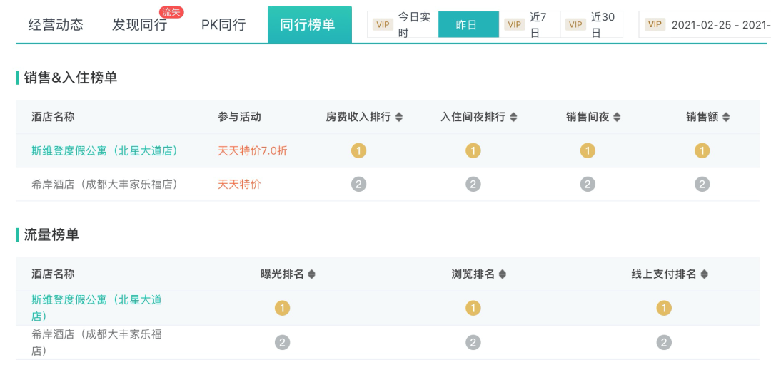The height and width of the screenshot is (382, 771).
Task: Sort the 曝光排名 column
Action: pyautogui.click(x=311, y=274)
